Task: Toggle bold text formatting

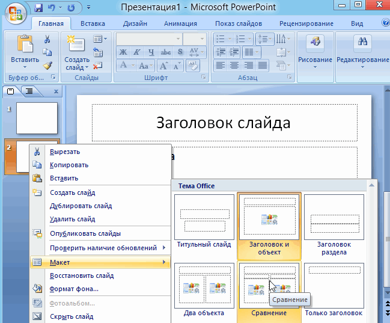Action: tap(123, 52)
